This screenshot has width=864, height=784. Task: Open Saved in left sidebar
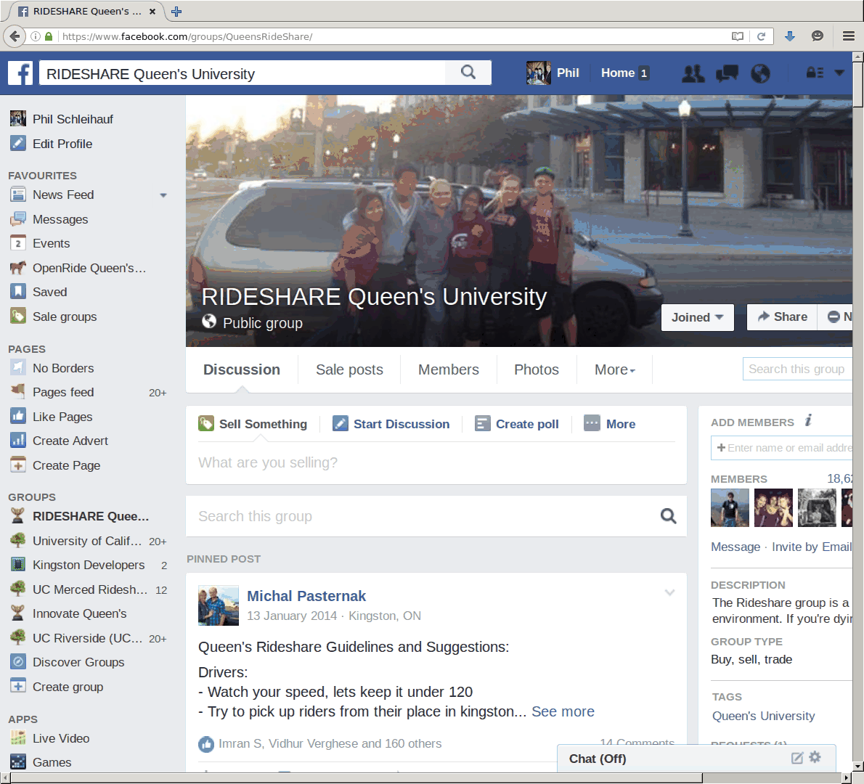click(x=49, y=292)
